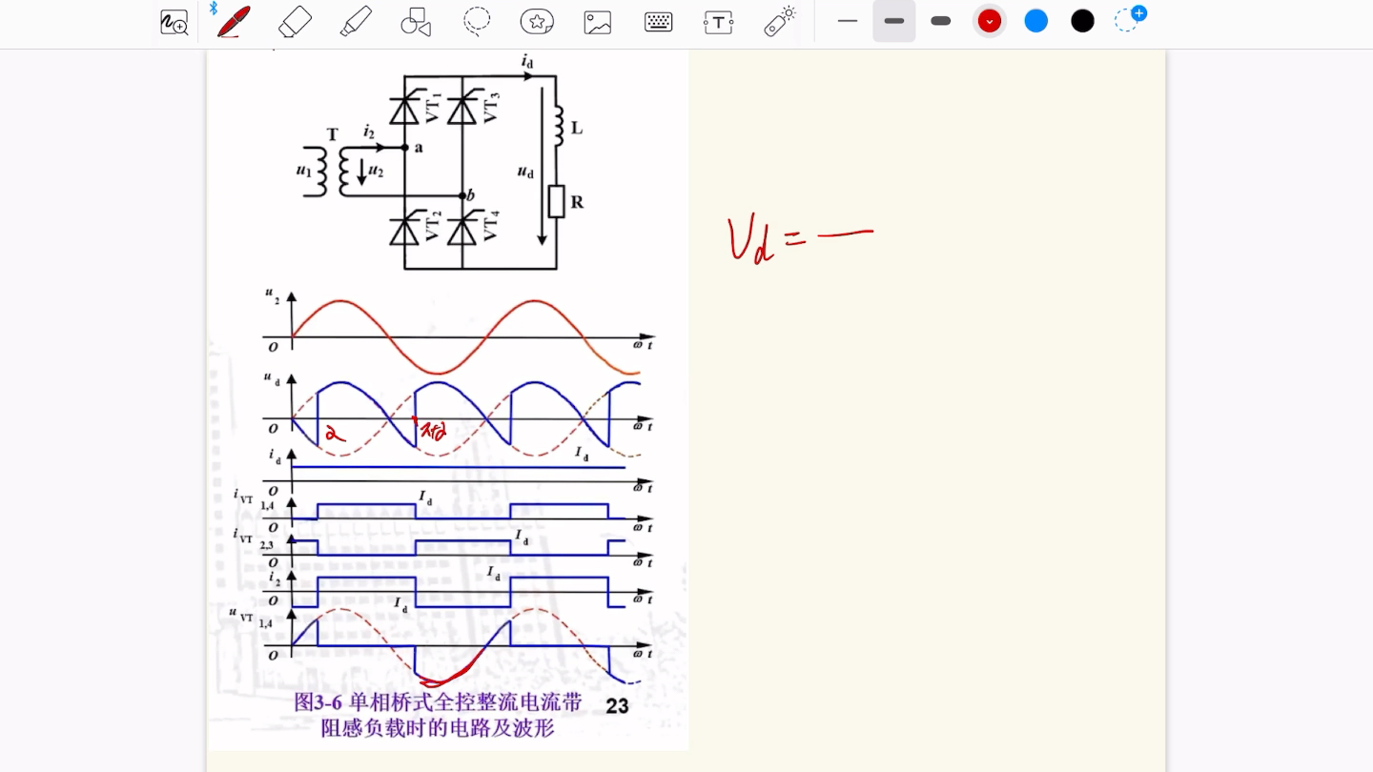Click the VT4 thyristor label

pos(491,226)
